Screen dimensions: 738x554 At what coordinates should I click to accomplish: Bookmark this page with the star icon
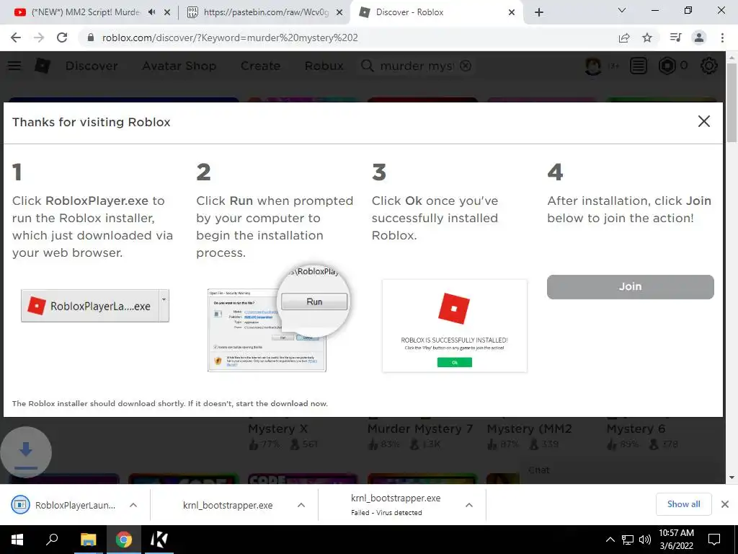(647, 38)
